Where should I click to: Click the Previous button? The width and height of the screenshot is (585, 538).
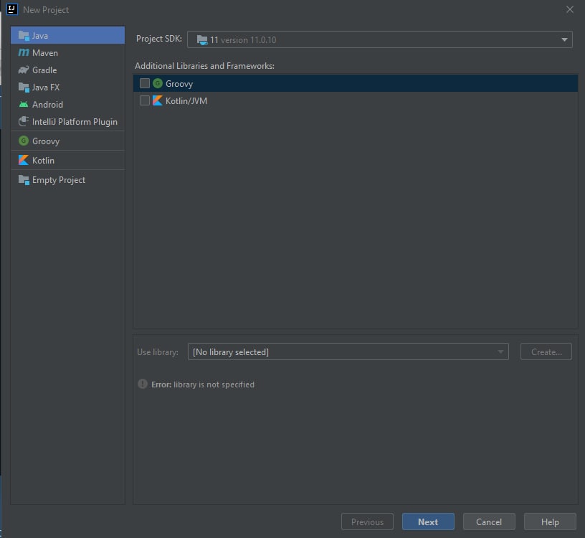367,522
